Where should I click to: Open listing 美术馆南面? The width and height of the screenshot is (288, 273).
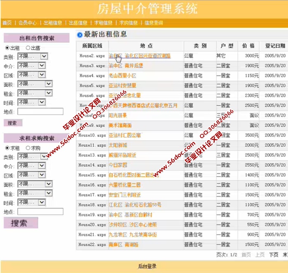click(x=120, y=125)
